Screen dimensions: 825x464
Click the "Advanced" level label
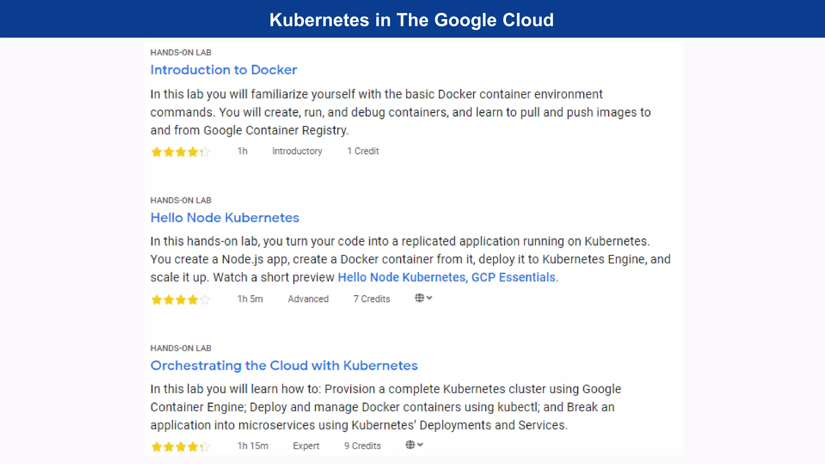click(x=308, y=299)
